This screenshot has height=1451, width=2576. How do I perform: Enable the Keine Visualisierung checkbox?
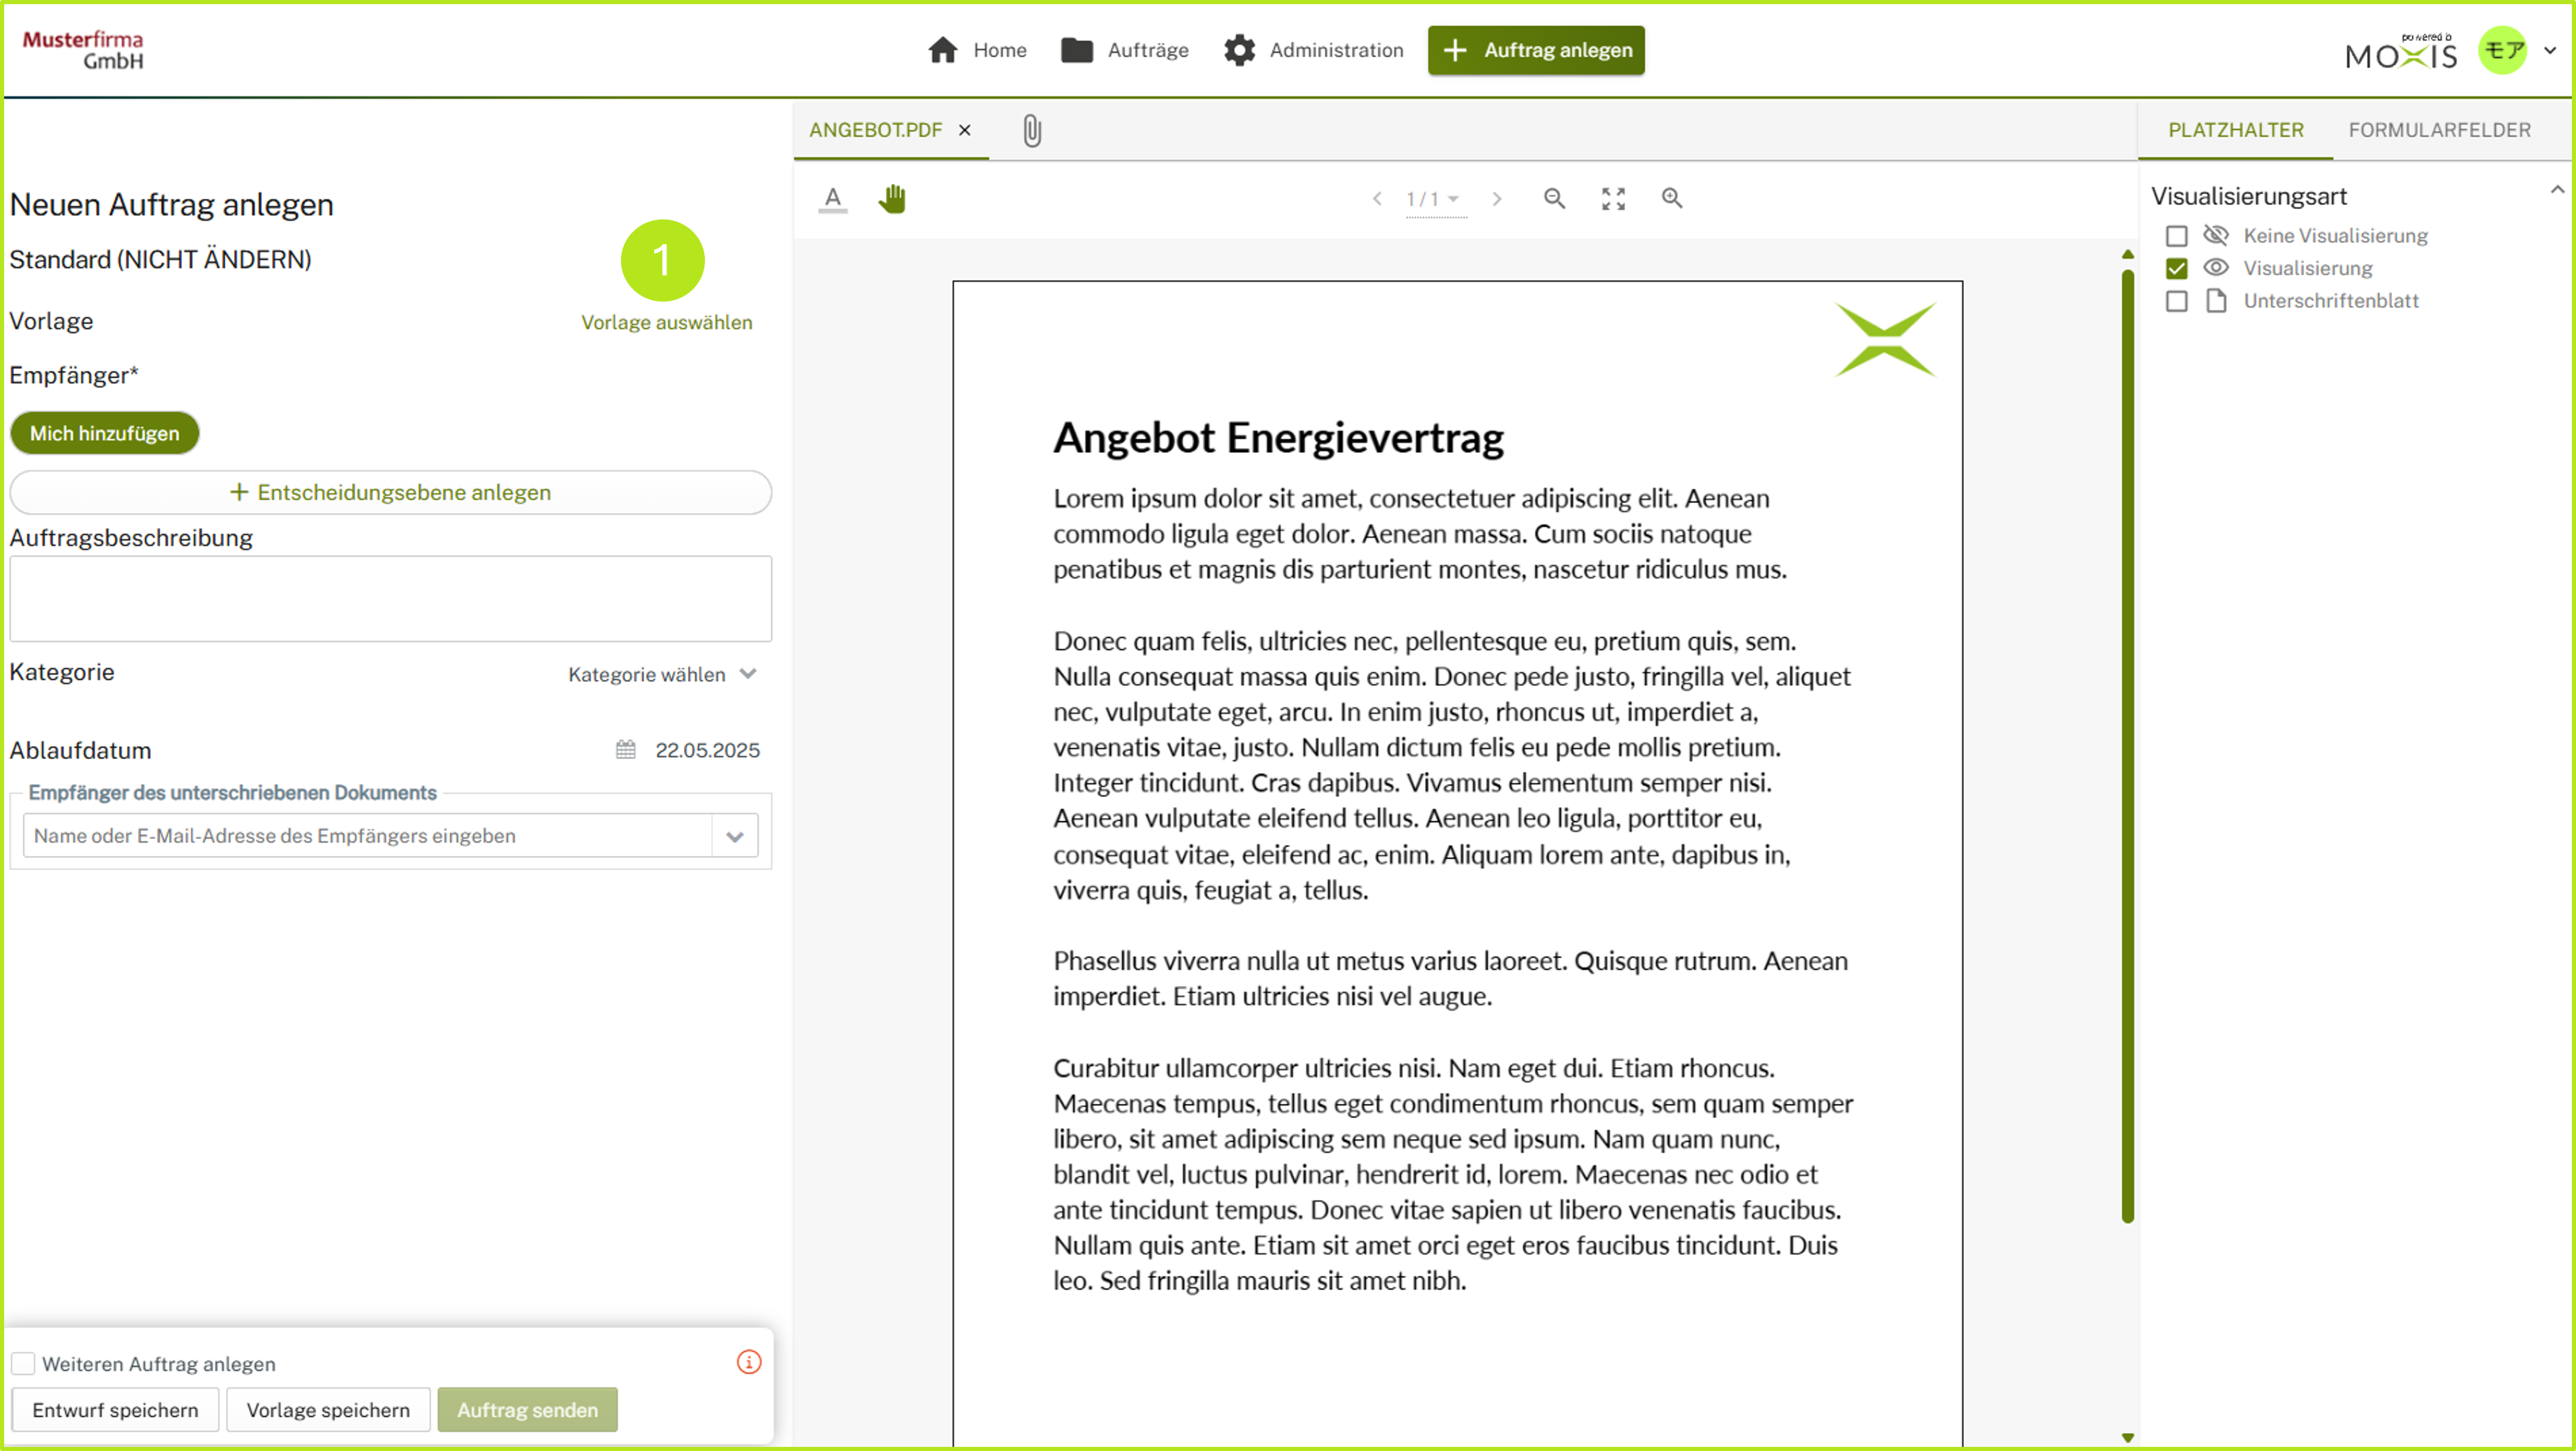click(x=2176, y=236)
